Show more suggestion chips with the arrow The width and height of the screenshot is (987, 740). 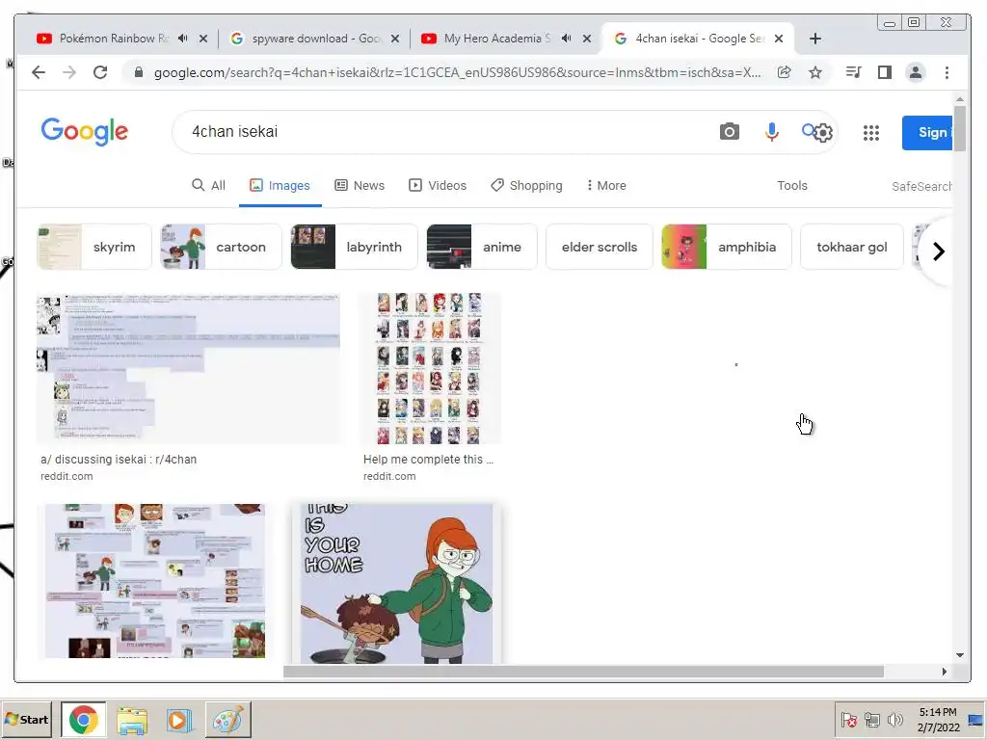pyautogui.click(x=939, y=251)
